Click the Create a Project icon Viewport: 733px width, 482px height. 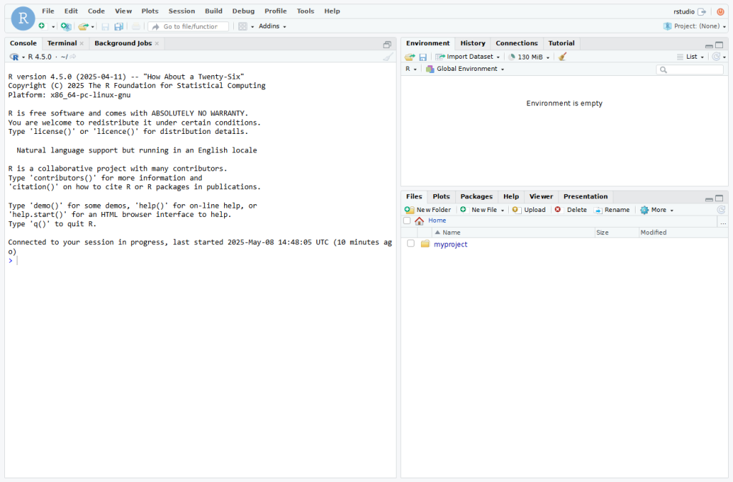[x=66, y=26]
